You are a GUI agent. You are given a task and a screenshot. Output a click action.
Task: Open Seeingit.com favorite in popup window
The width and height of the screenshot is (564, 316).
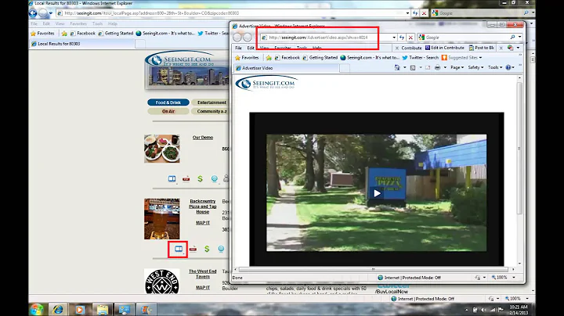click(370, 57)
